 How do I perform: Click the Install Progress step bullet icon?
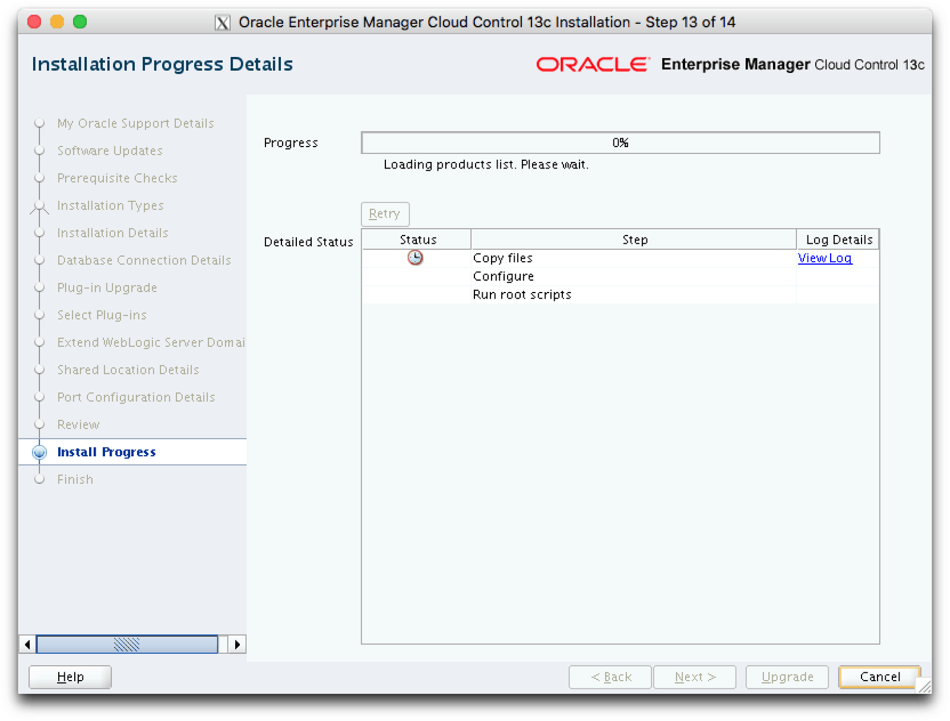(40, 452)
